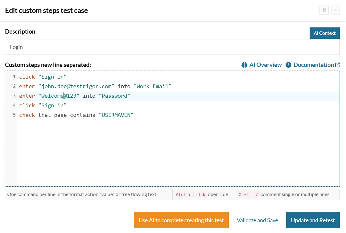This screenshot has width=346, height=233.
Task: Click the "USERMAVEN" string on line 5
Action: (x=116, y=115)
